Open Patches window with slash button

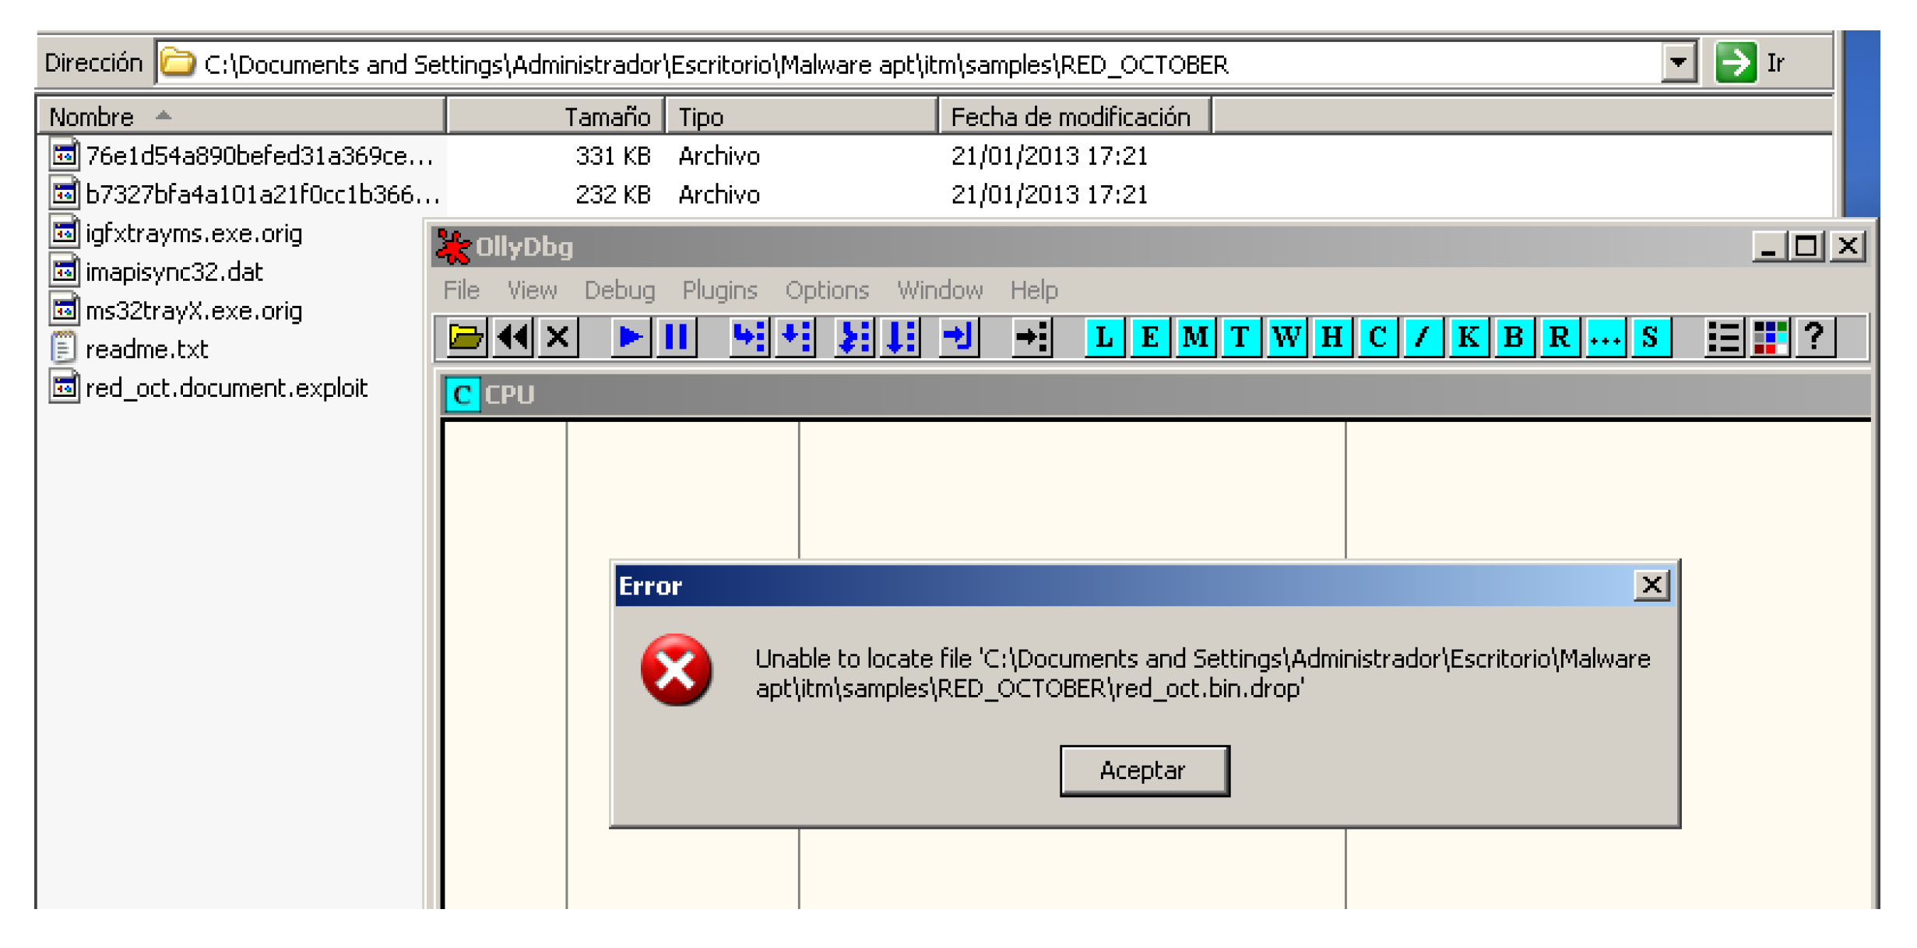pyautogui.click(x=1423, y=338)
